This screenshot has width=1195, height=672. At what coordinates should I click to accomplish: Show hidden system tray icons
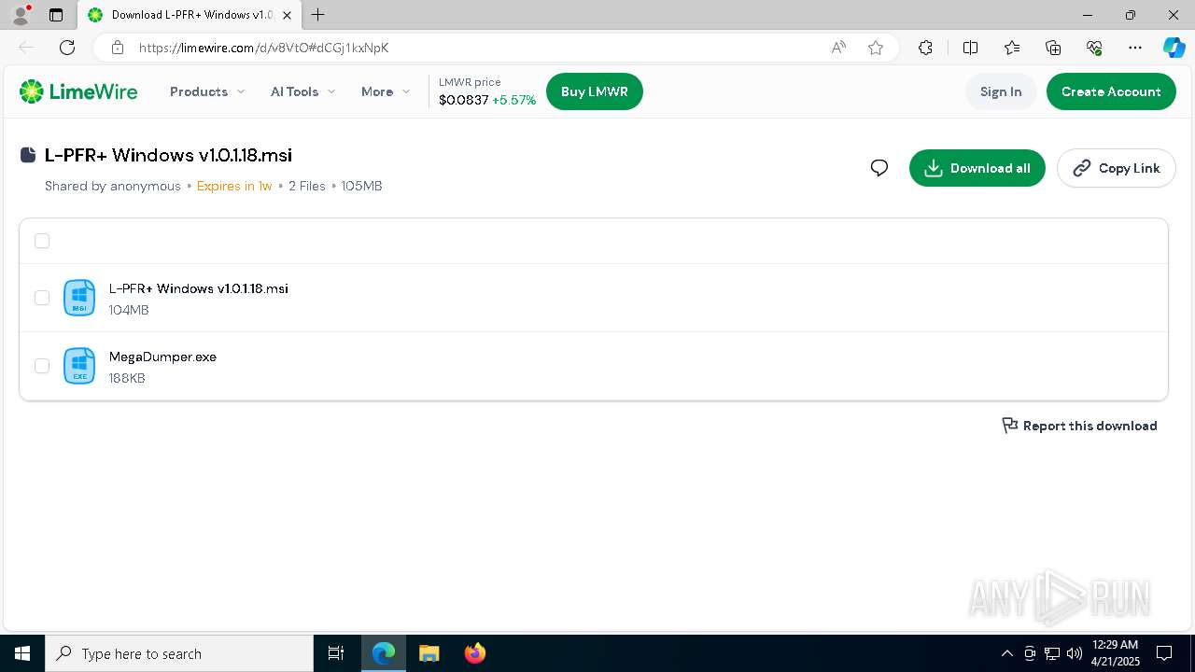pyautogui.click(x=1006, y=653)
